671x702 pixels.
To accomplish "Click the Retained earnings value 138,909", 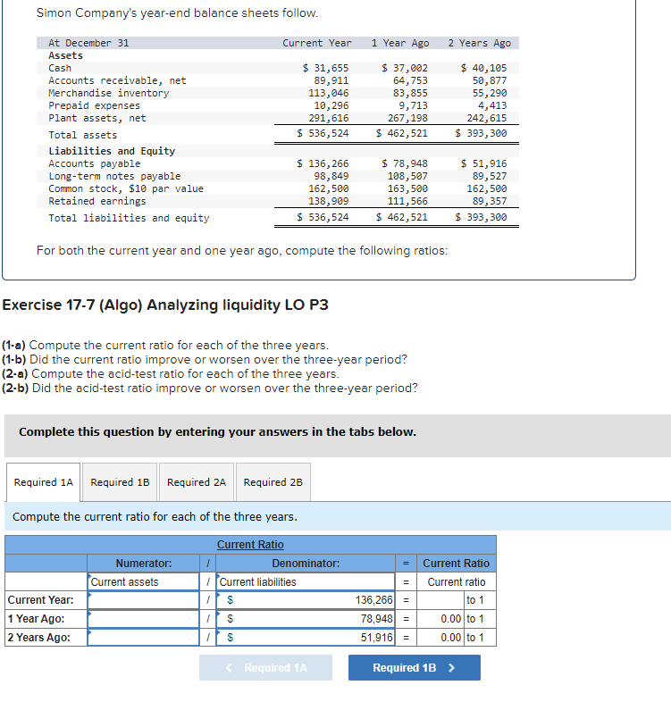I will (x=328, y=202).
